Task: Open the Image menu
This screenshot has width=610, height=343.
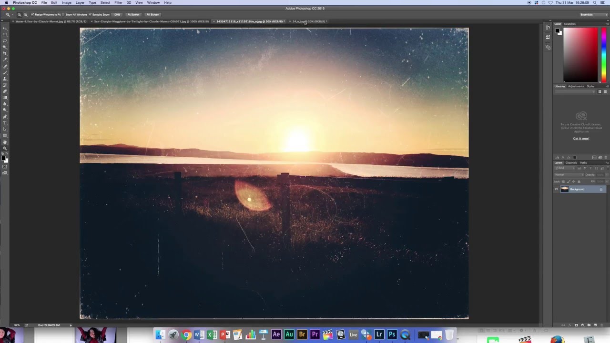Action: point(66,2)
